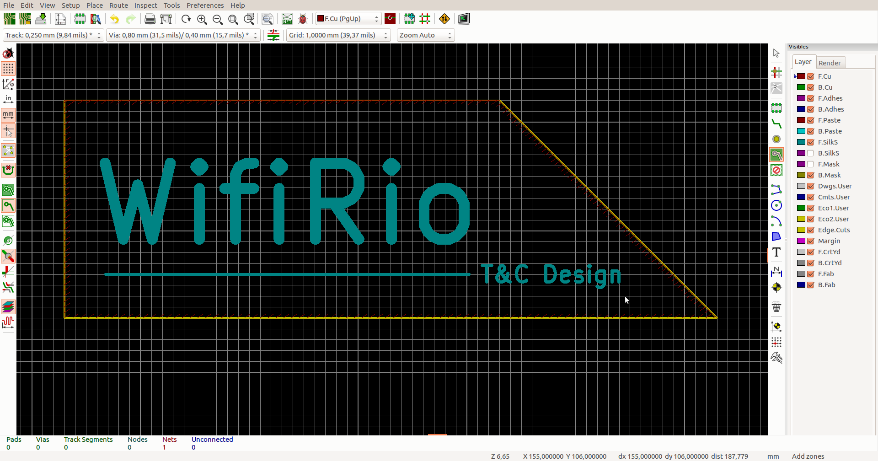Click the Zoom out magnifier icon
878x461 pixels.
tap(218, 19)
